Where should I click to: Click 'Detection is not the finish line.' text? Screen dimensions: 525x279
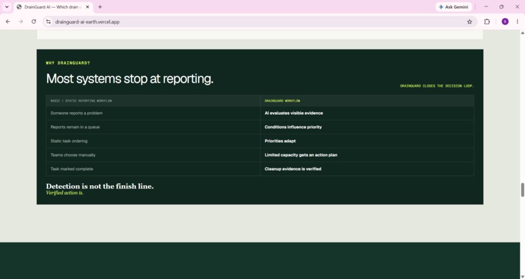[x=100, y=186]
